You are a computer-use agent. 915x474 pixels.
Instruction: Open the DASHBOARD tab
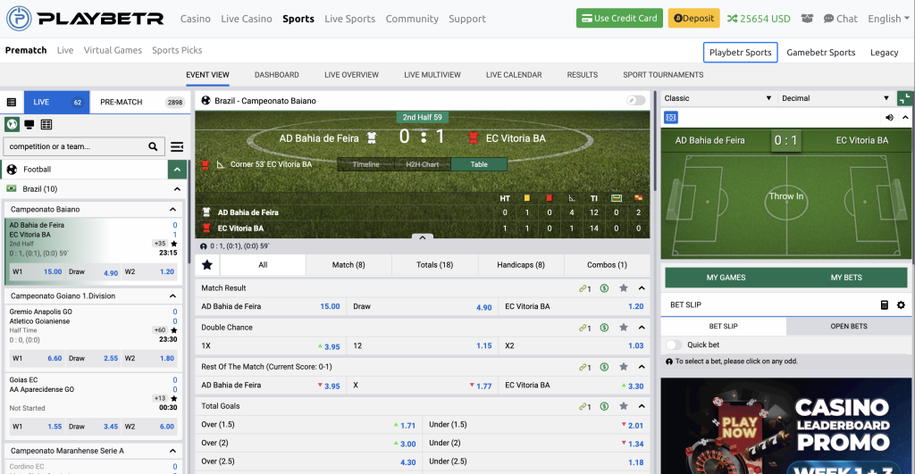coord(277,75)
